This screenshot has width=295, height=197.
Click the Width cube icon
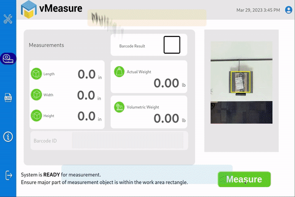click(x=36, y=95)
